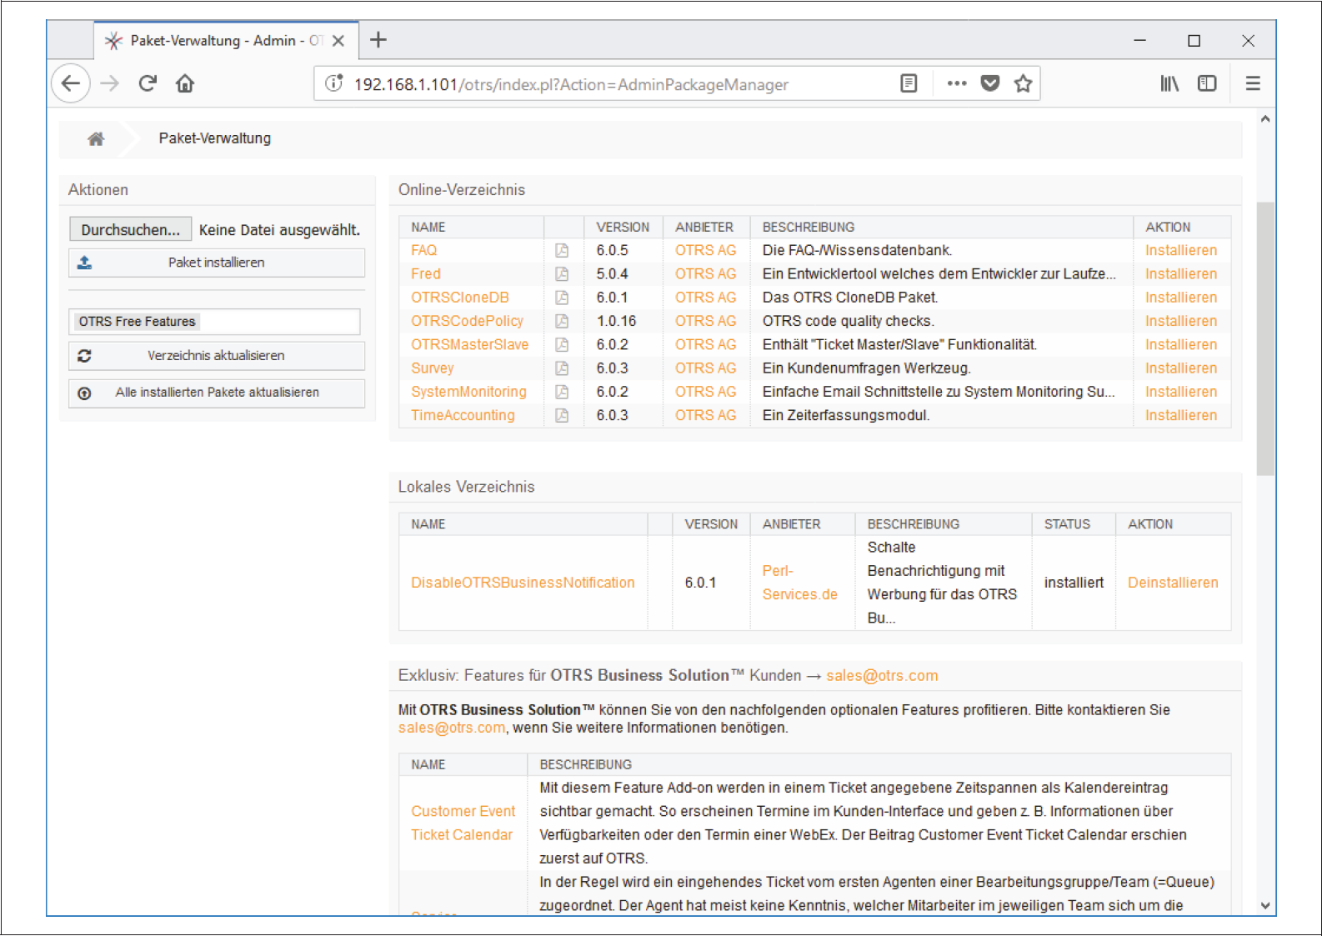Open the TimeAccounting package link
1322x936 pixels.
click(x=463, y=415)
